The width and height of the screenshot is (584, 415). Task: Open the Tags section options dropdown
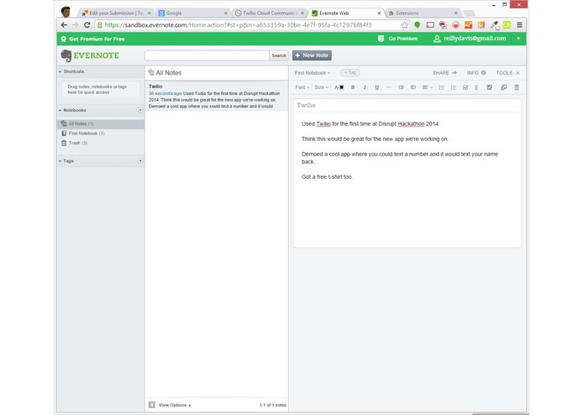pos(140,160)
